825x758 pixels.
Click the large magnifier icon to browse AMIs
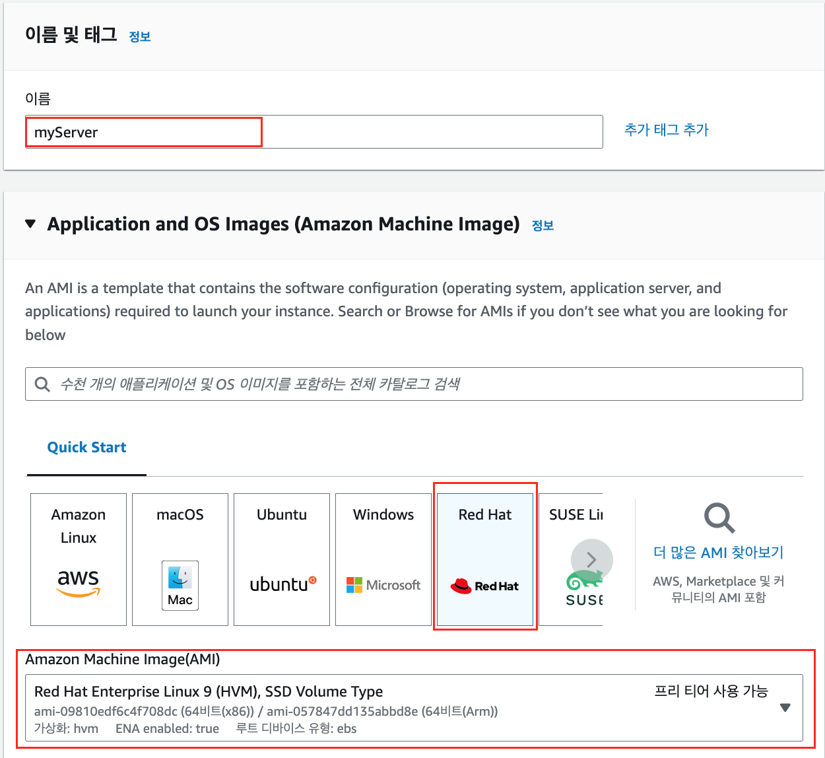click(719, 518)
